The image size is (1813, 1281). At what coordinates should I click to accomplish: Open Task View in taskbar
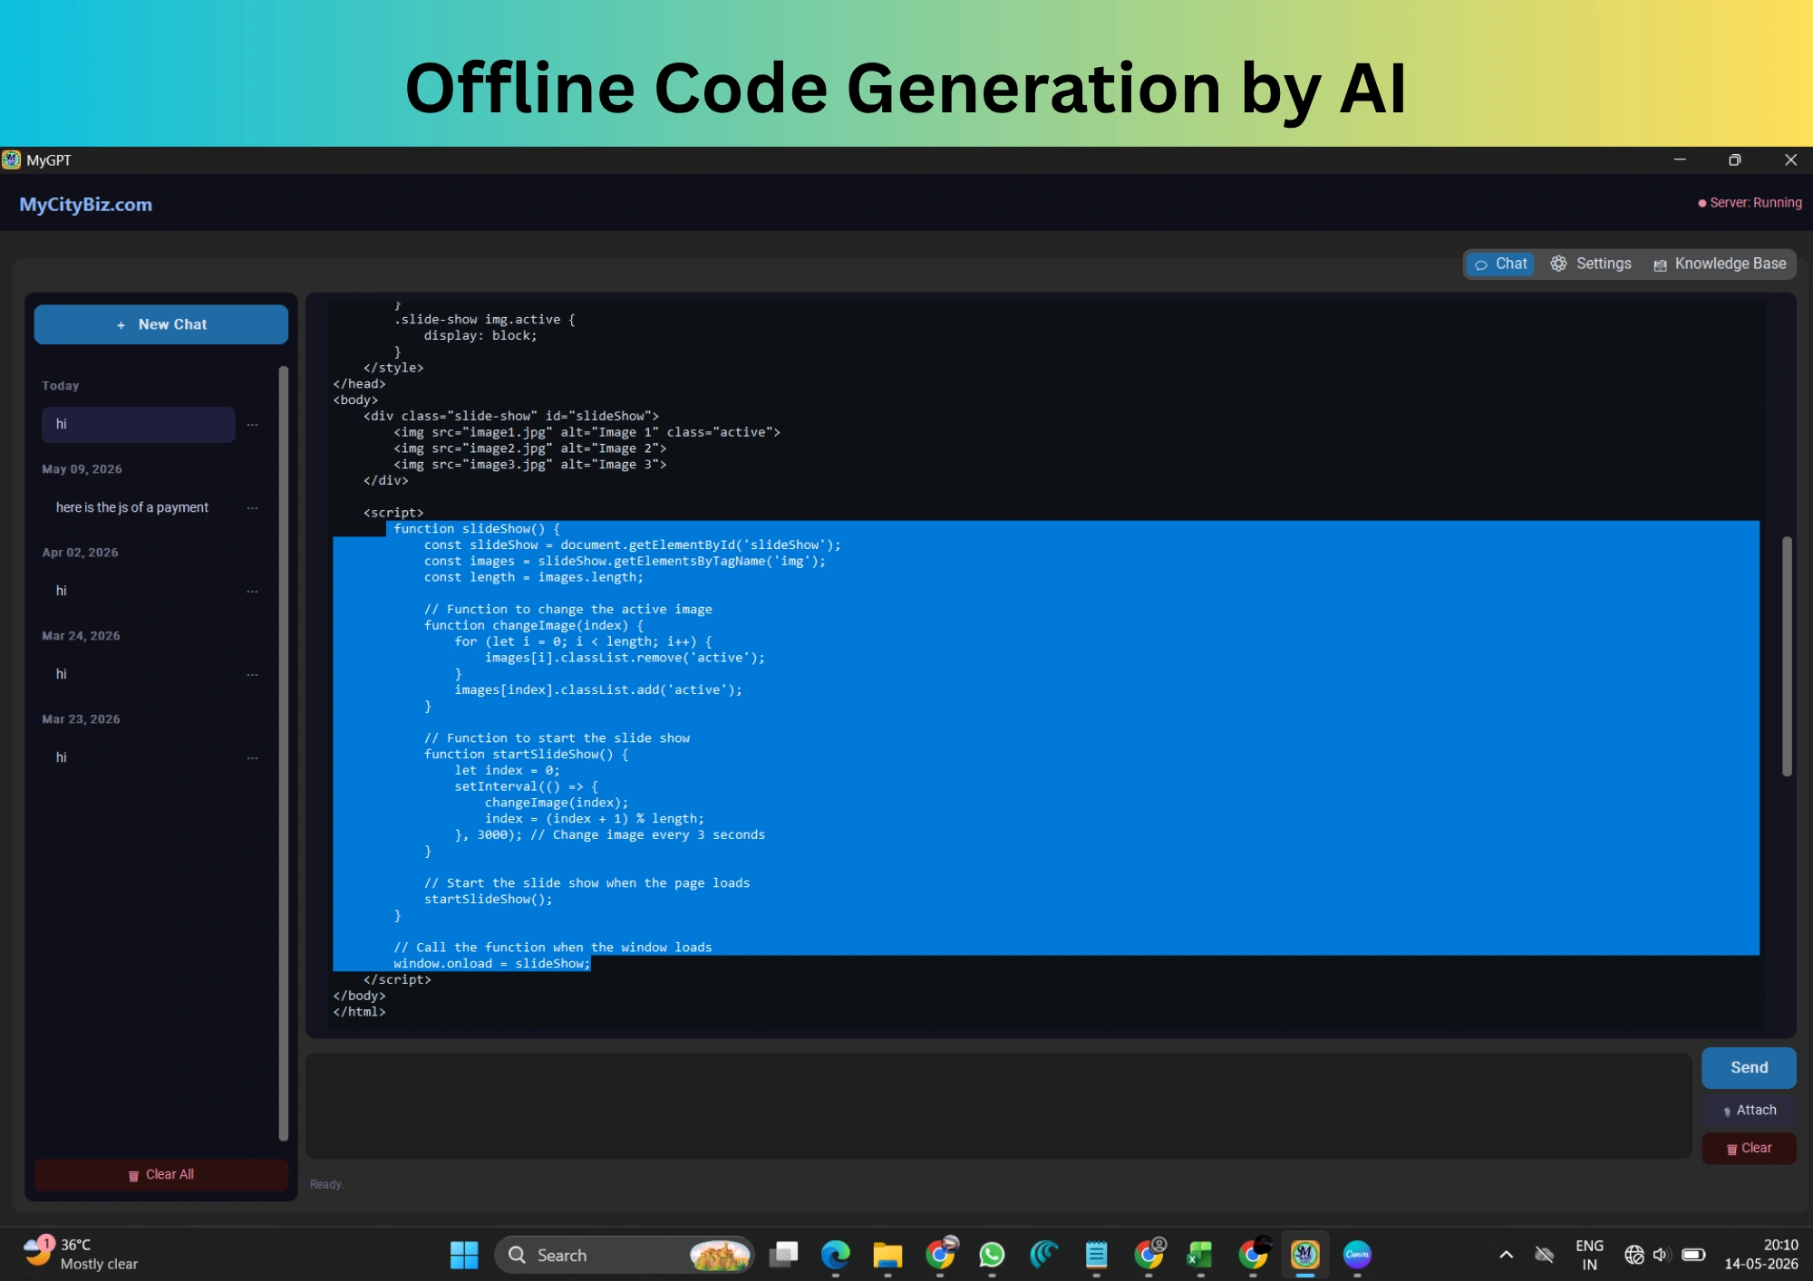(783, 1255)
